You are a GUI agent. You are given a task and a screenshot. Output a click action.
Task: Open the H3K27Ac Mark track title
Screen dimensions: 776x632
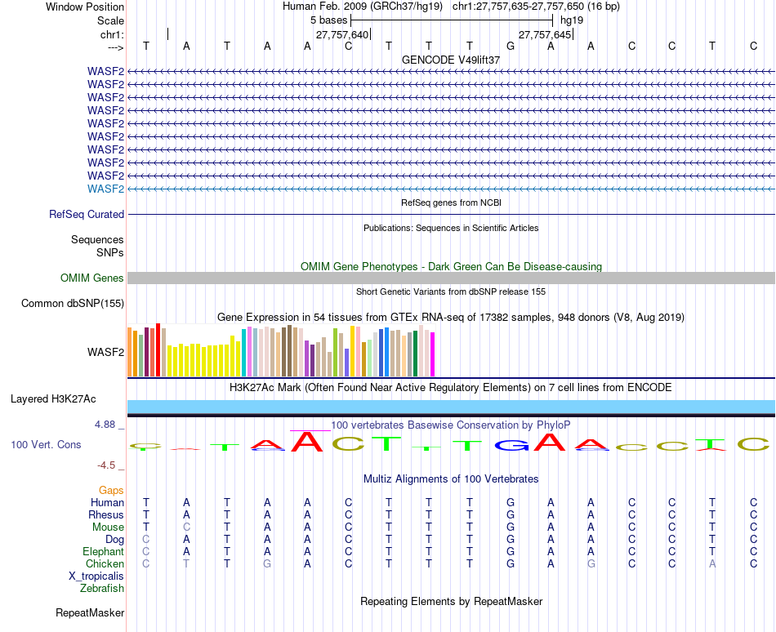coord(451,387)
